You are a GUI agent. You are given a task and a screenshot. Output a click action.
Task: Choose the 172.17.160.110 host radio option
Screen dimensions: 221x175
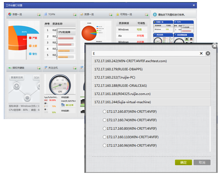(x=104, y=137)
